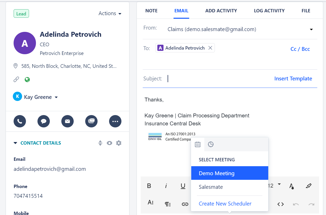Click the sort arrows icon in Contact Details

point(100,143)
